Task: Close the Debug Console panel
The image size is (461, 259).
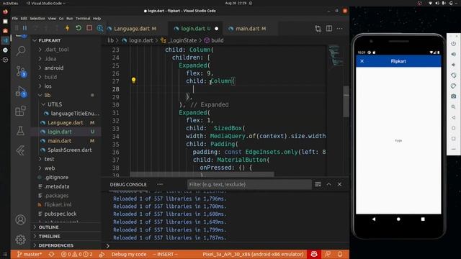Action: tap(339, 184)
